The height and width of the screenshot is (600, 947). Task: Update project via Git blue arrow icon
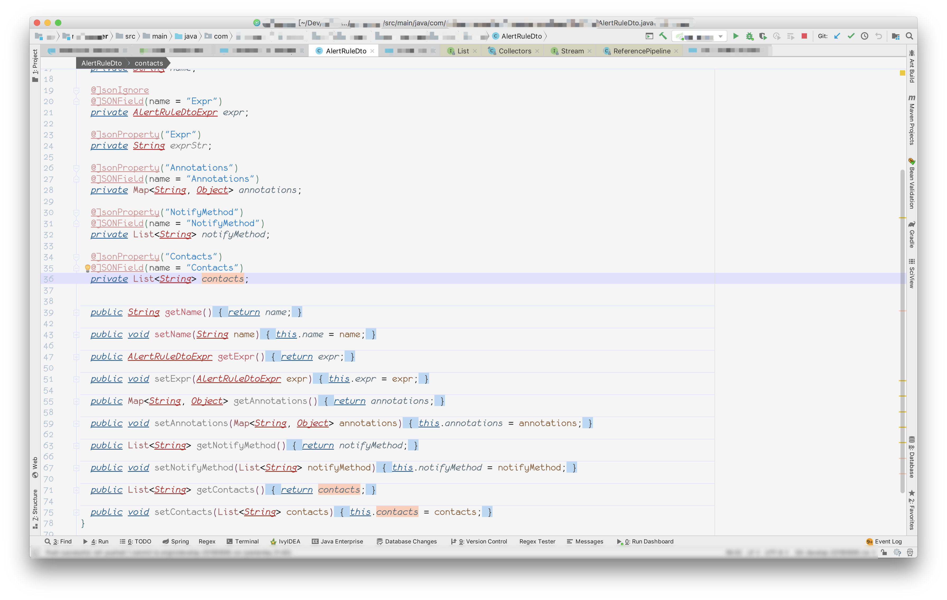(x=837, y=36)
